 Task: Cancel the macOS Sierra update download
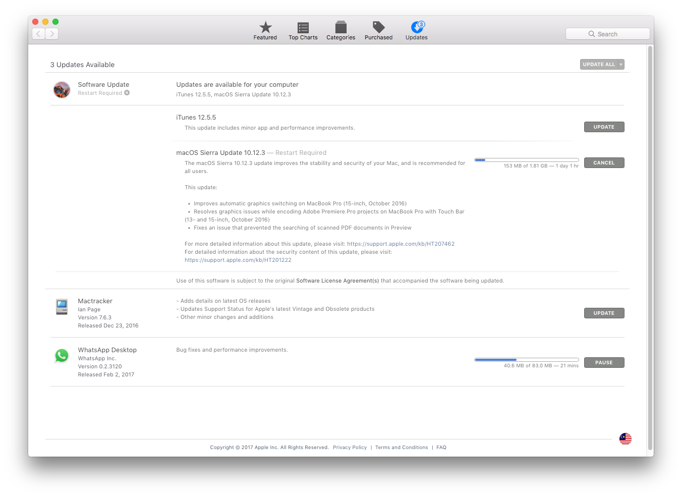[604, 163]
